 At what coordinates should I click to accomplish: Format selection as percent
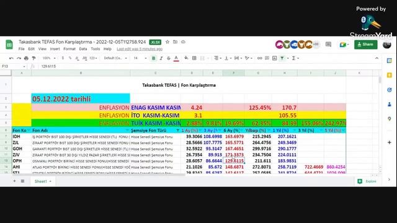coord(70,58)
